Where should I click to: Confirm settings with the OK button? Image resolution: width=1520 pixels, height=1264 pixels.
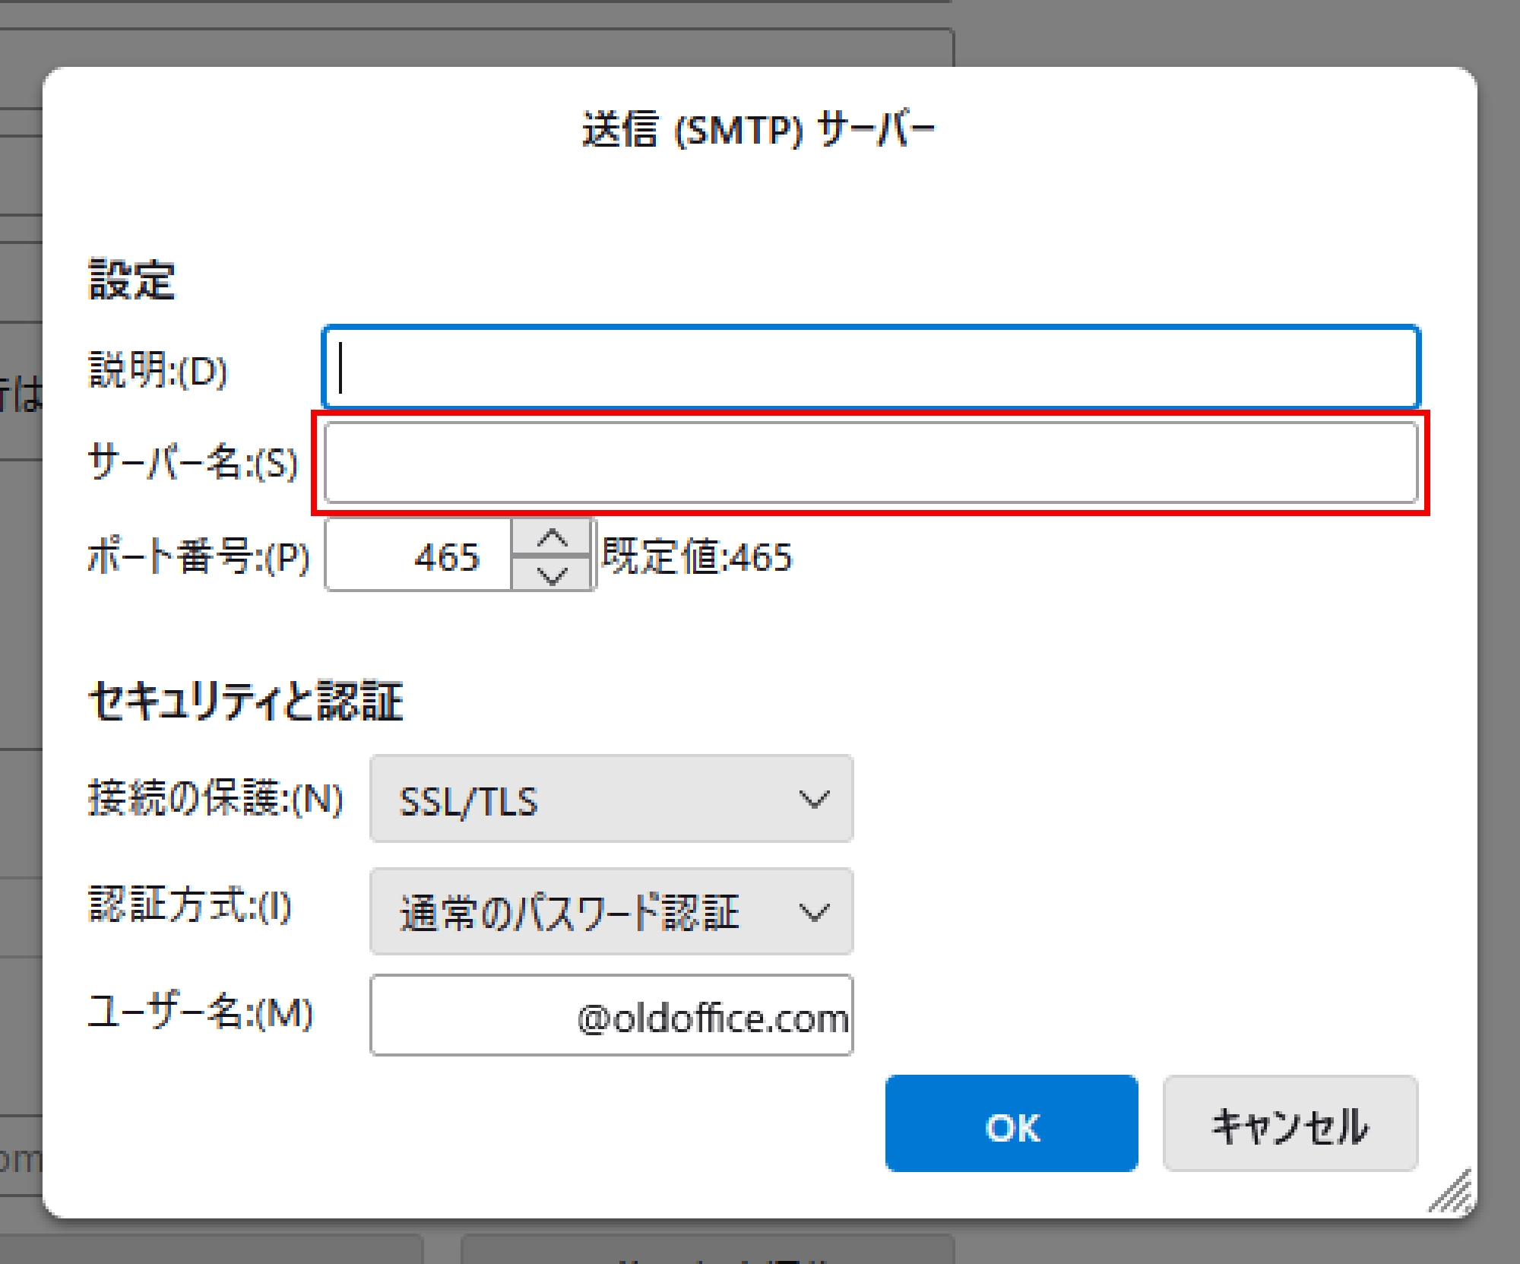click(1011, 1123)
